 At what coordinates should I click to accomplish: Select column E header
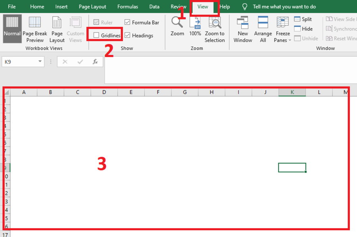pyautogui.click(x=131, y=92)
